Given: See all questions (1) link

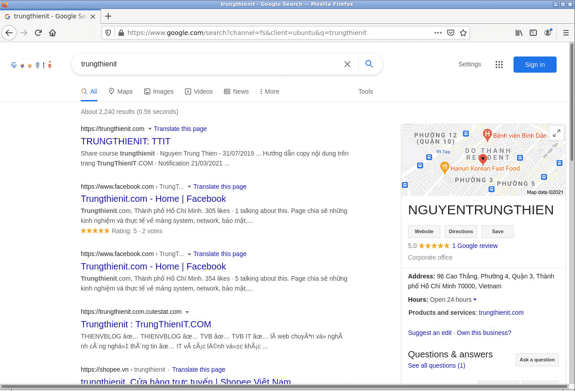Looking at the screenshot, I should coord(436,365).
